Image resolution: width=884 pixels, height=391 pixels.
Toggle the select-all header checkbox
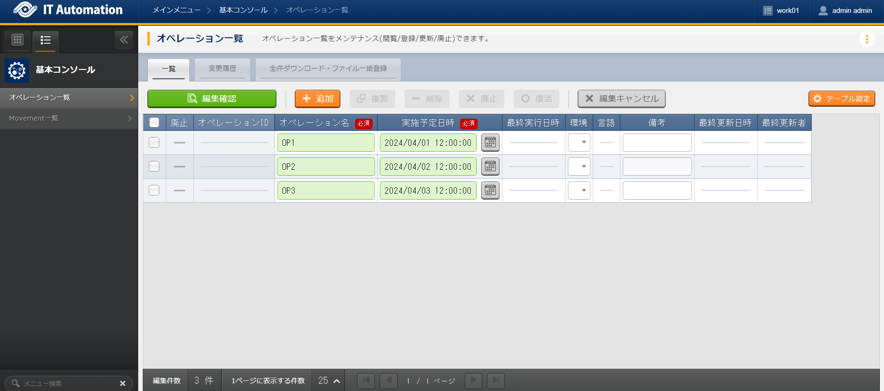[154, 123]
